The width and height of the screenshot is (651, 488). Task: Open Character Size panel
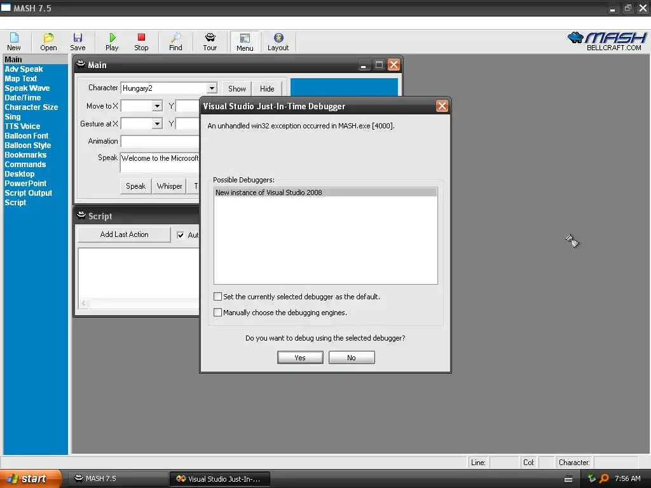(31, 107)
